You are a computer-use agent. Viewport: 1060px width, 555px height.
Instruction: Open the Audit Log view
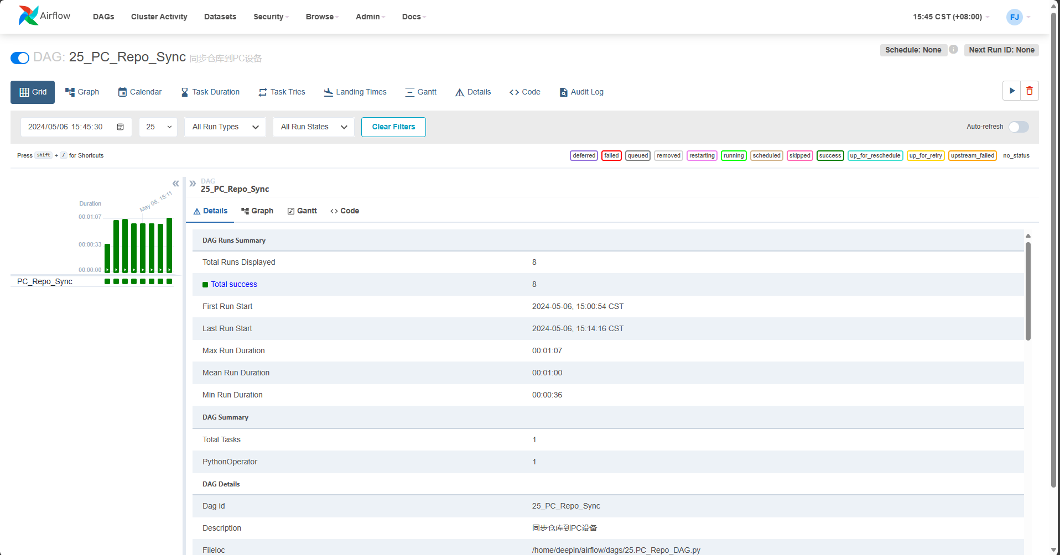click(x=581, y=92)
